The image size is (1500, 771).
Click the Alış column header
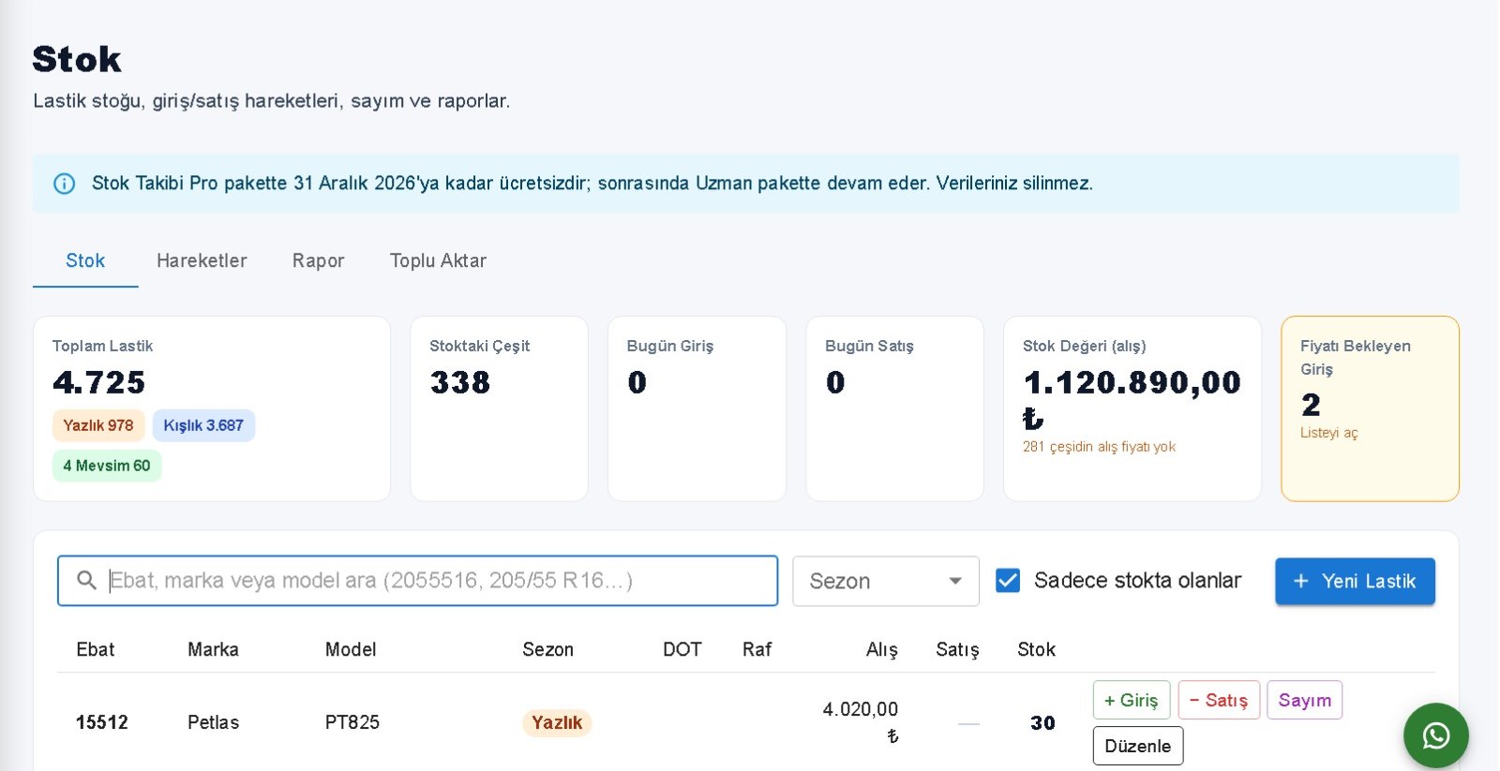[x=881, y=649]
